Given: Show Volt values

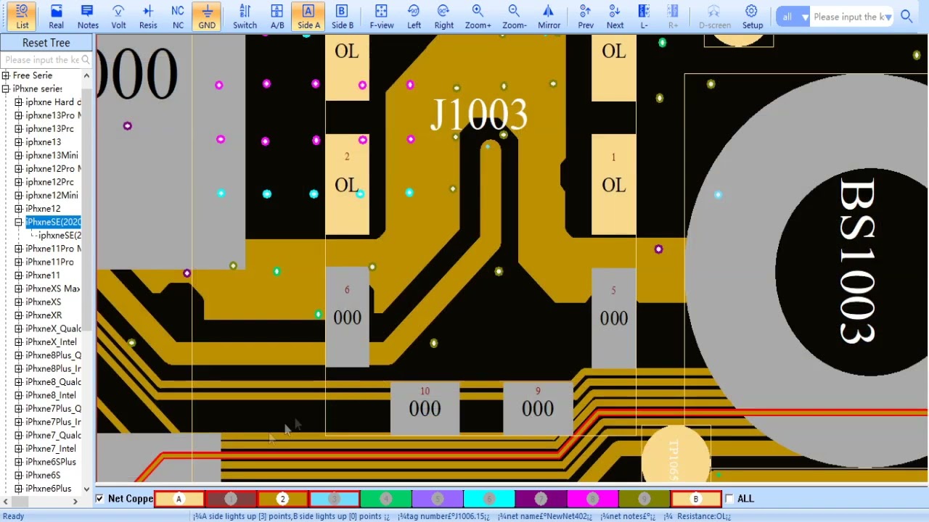Looking at the screenshot, I should tap(118, 16).
